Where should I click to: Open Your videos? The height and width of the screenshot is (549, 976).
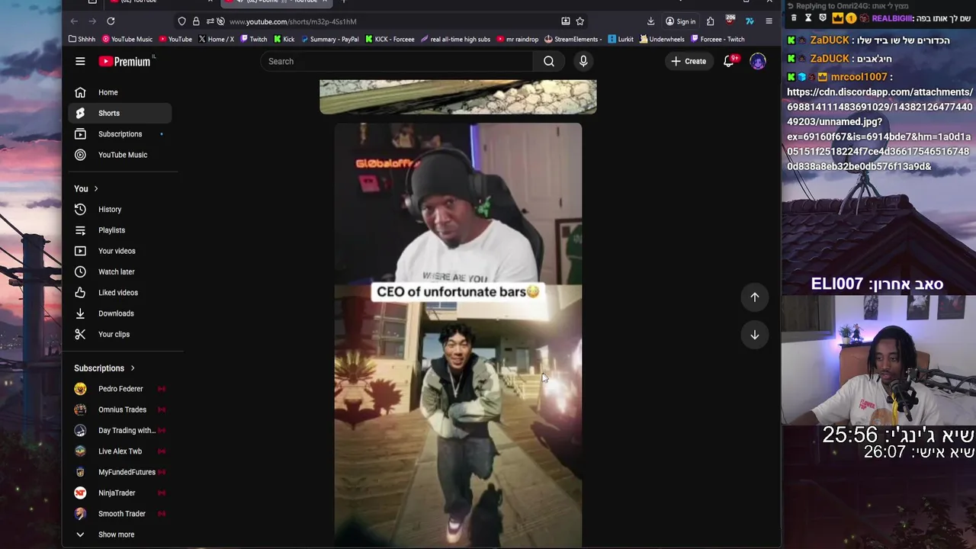tap(120, 251)
